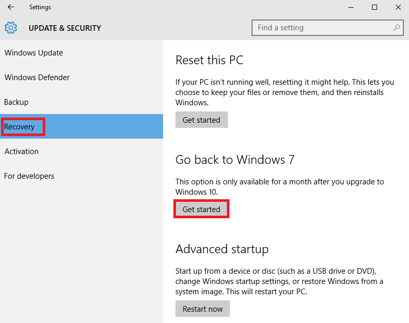Image resolution: width=409 pixels, height=323 pixels.
Task: Go to the Backup settings page
Action: 16,102
